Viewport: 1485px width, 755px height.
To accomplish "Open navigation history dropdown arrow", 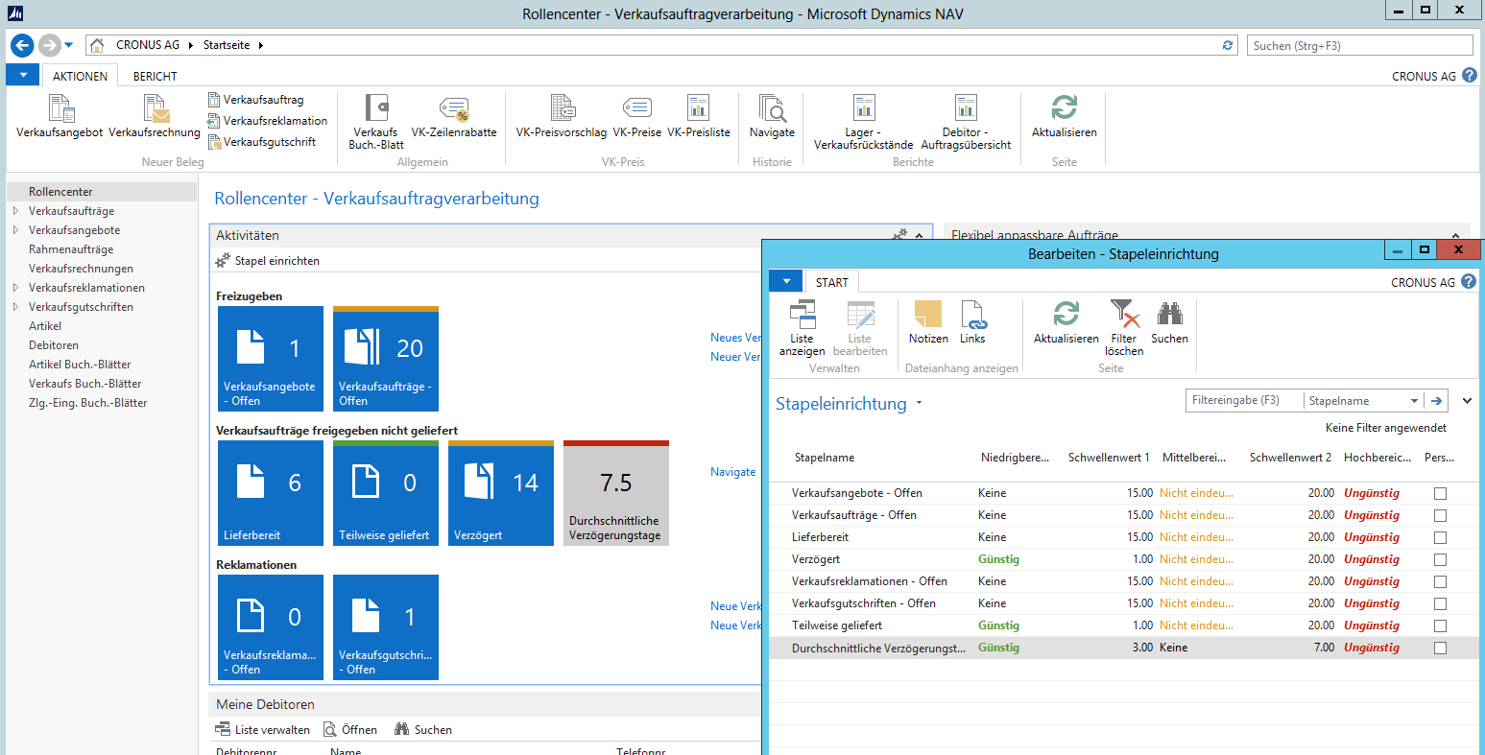I will [x=69, y=45].
